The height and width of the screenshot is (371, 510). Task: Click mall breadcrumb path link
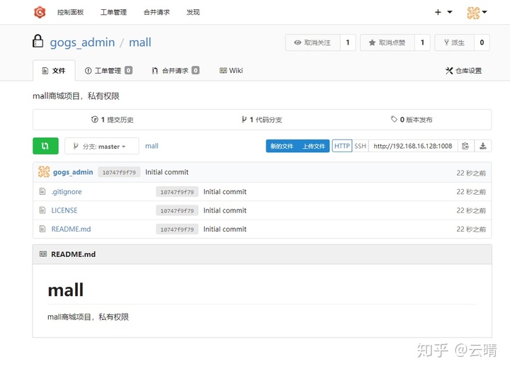click(x=152, y=146)
